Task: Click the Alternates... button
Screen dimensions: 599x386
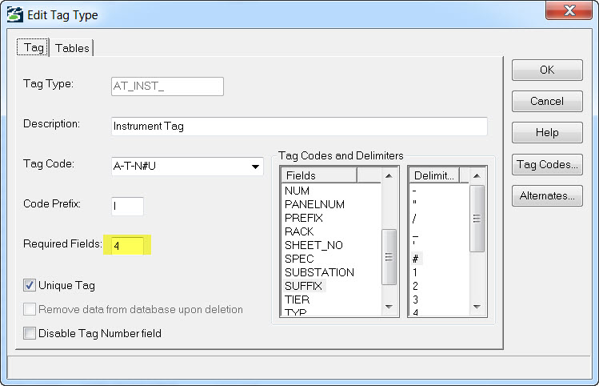Action: point(547,196)
